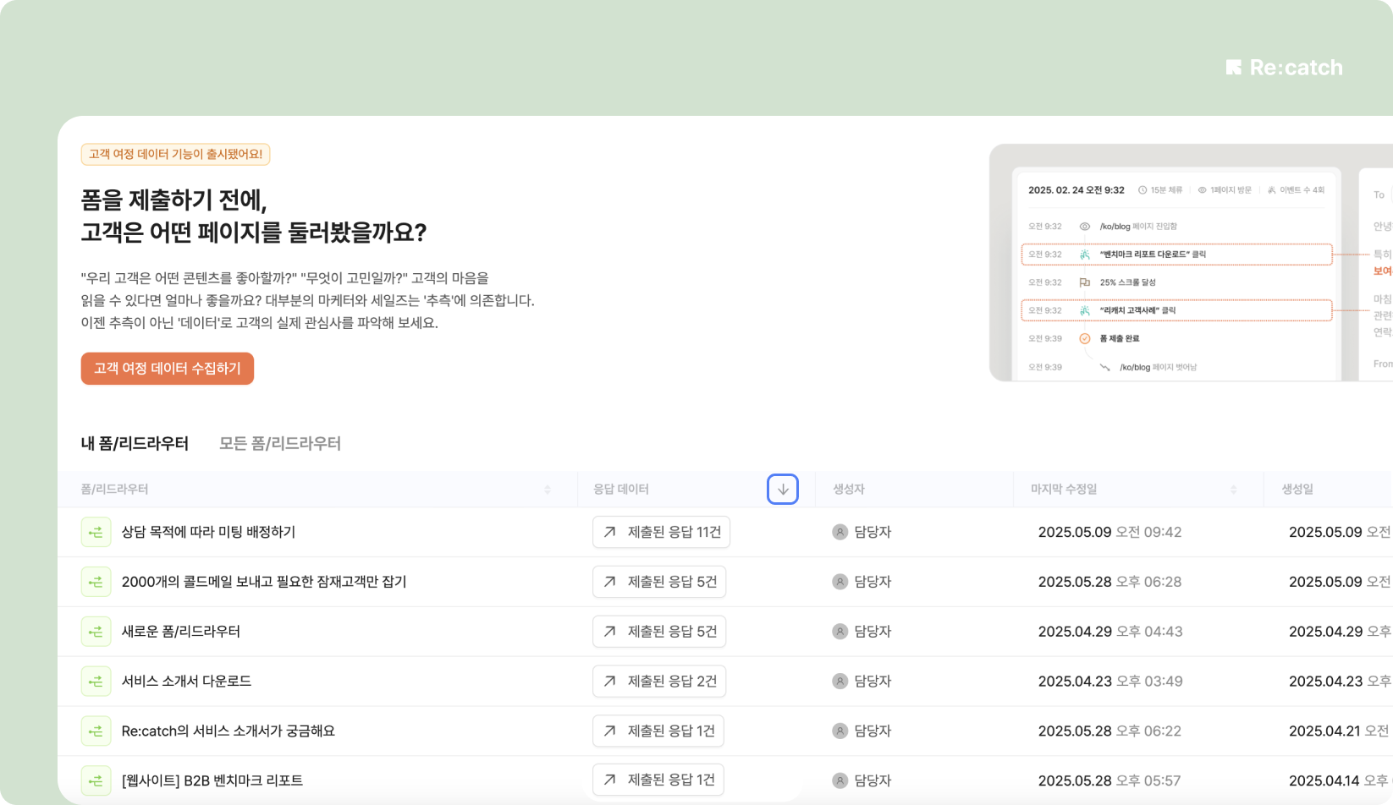
Task: Click 담당자 avatar in 서비스 소개서 다운로드 row
Action: pyautogui.click(x=840, y=682)
